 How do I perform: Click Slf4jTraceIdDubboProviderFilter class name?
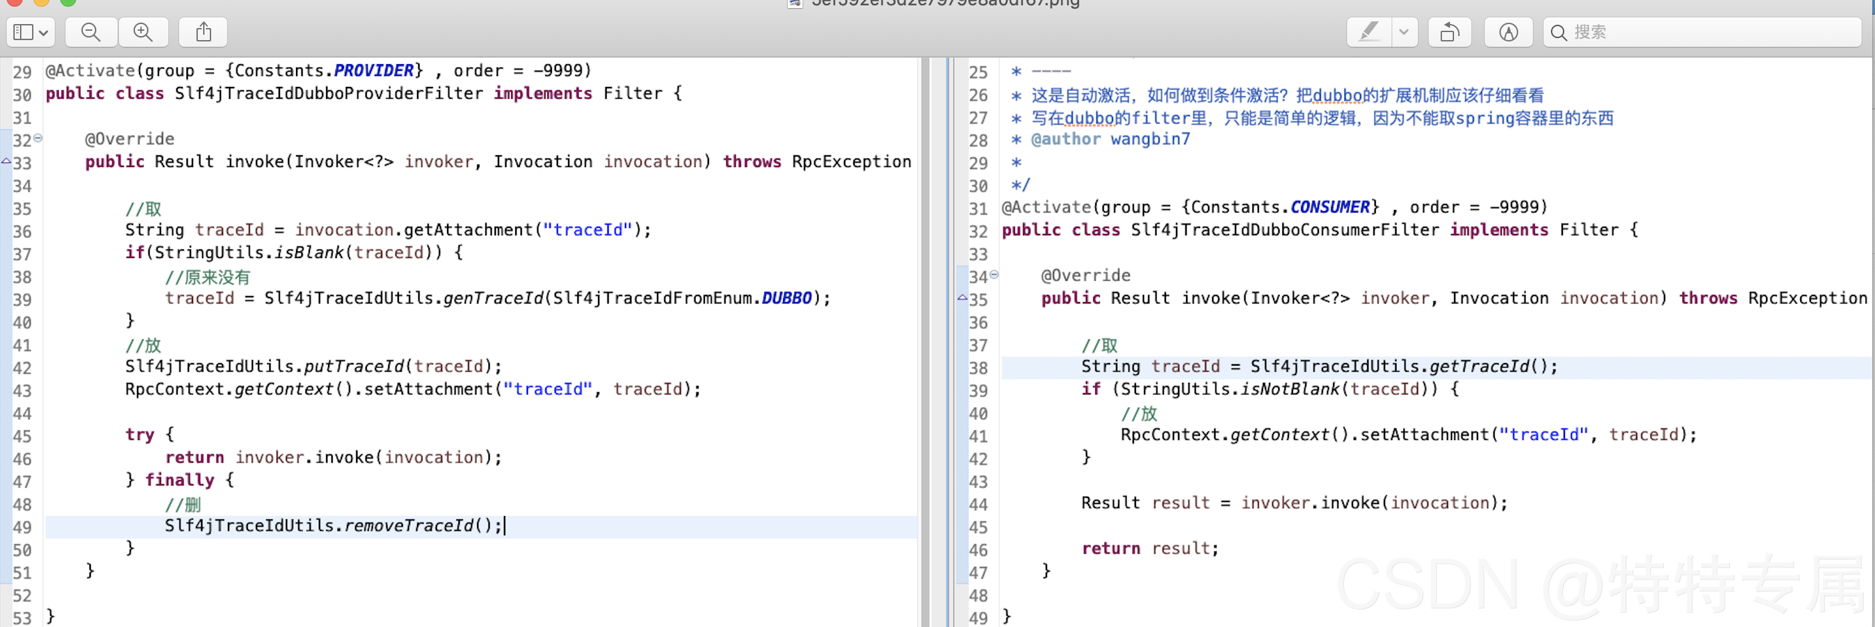tap(328, 93)
